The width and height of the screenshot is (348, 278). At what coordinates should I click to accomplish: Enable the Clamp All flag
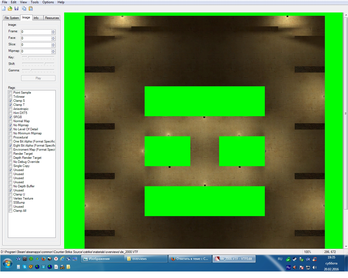coord(10,211)
